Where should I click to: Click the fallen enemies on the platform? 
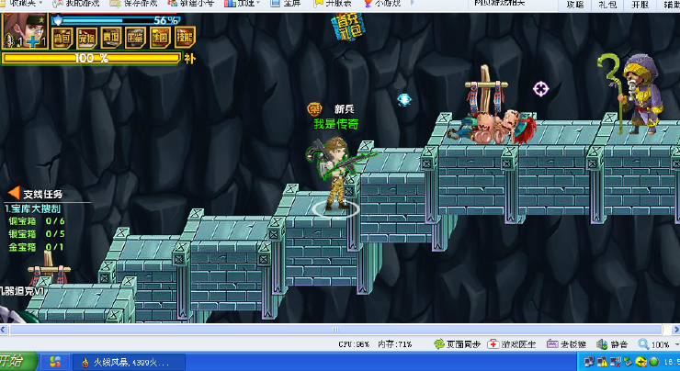[x=493, y=127]
